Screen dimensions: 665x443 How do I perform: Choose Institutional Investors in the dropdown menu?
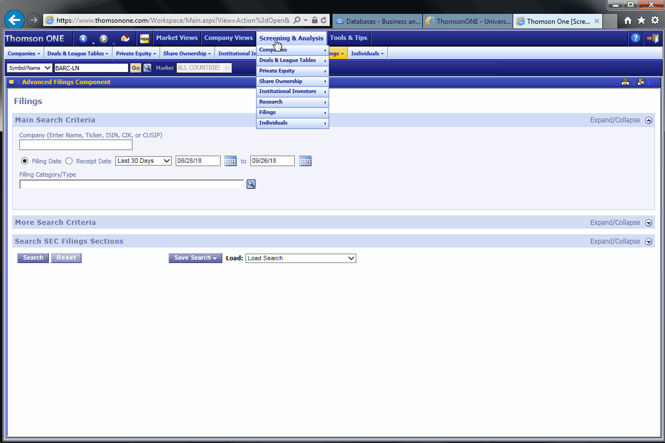(x=293, y=91)
